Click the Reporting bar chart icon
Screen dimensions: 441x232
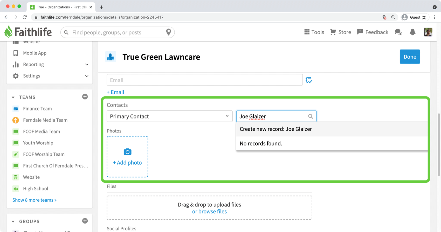pyautogui.click(x=16, y=64)
